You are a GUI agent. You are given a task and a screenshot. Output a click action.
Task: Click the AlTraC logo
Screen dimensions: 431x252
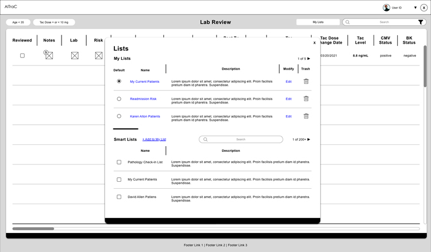click(11, 6)
